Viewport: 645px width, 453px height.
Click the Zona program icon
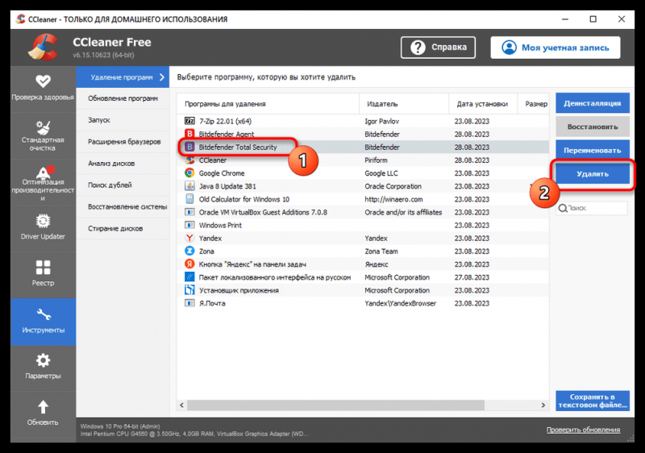[189, 251]
